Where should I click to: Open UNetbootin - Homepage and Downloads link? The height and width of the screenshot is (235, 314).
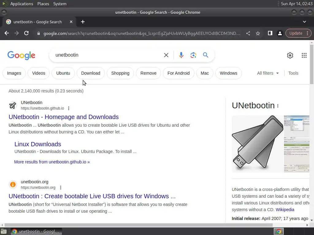63,117
